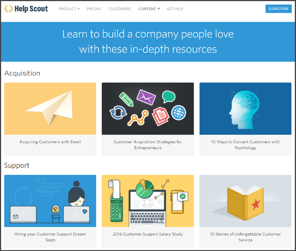Visit the Get Help page
The image size is (296, 251).
click(x=175, y=9)
